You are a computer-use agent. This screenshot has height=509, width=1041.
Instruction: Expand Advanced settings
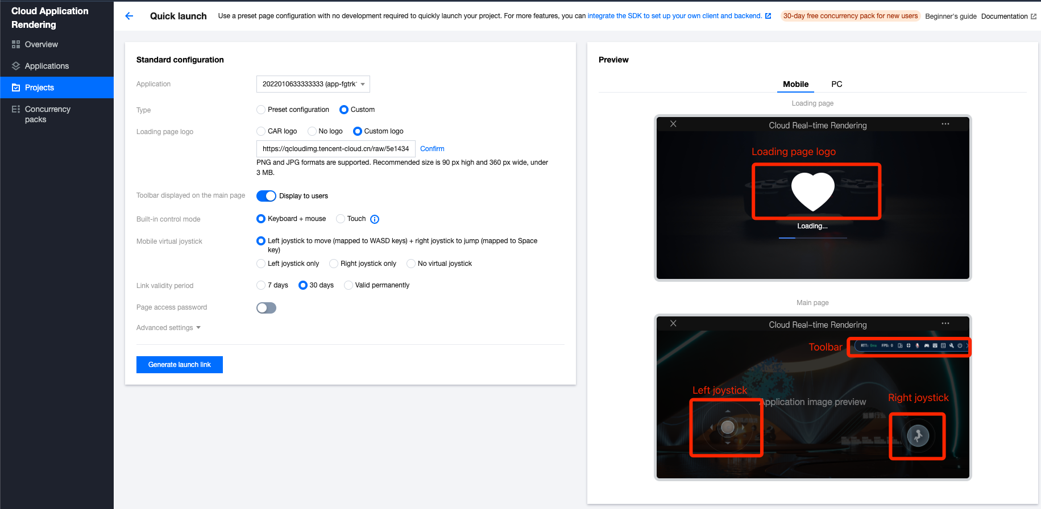pos(168,328)
